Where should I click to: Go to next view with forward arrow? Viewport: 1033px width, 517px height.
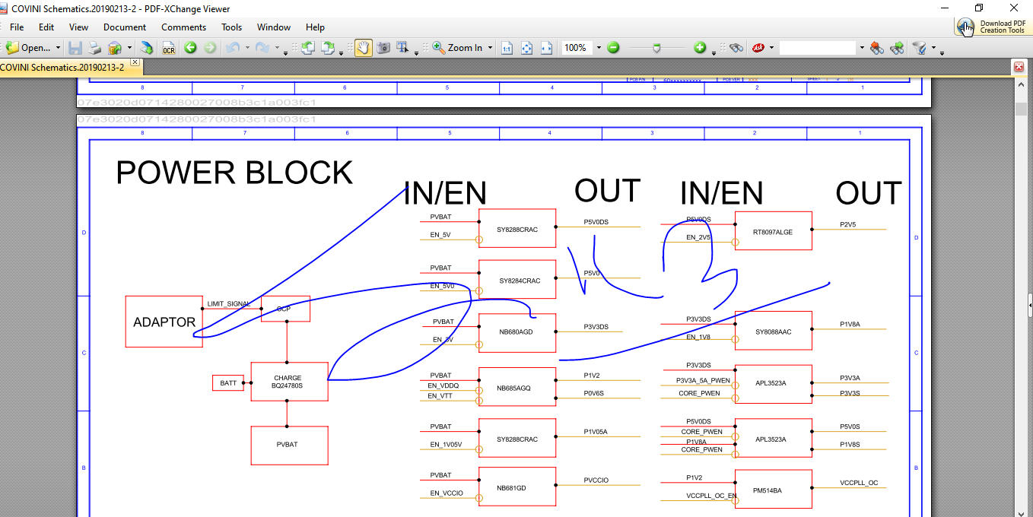pos(210,48)
